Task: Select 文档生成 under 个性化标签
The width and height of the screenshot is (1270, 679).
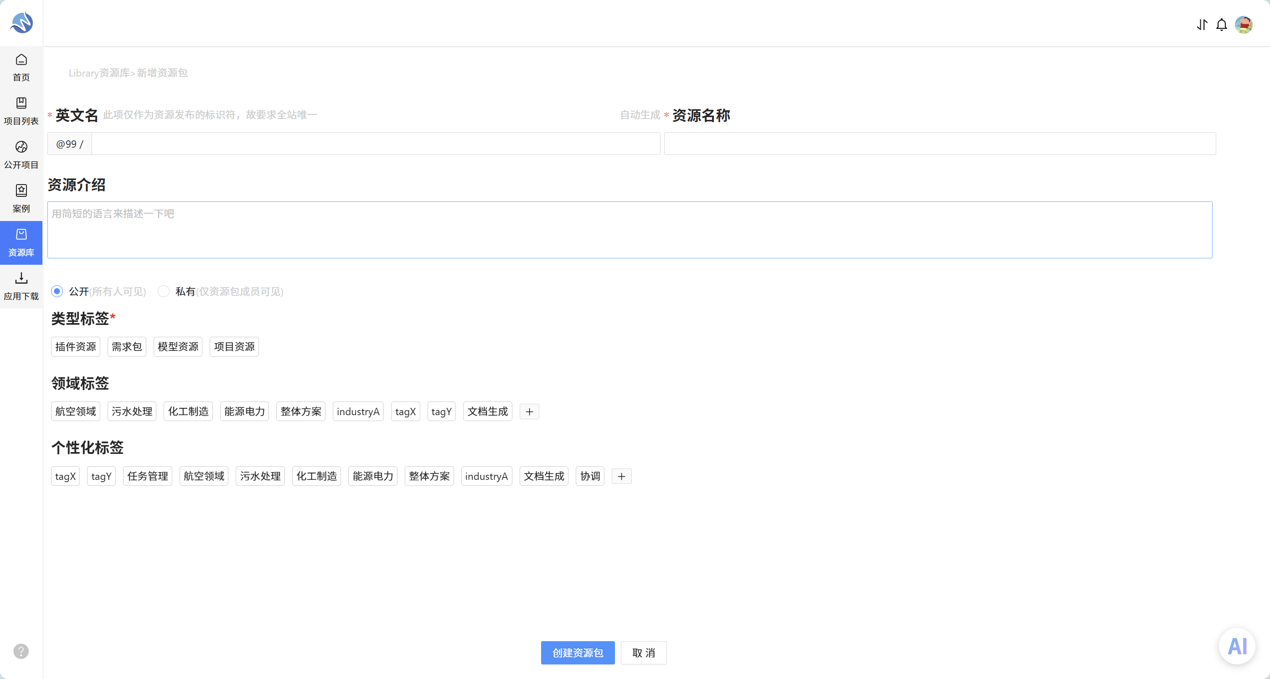Action: [x=544, y=476]
